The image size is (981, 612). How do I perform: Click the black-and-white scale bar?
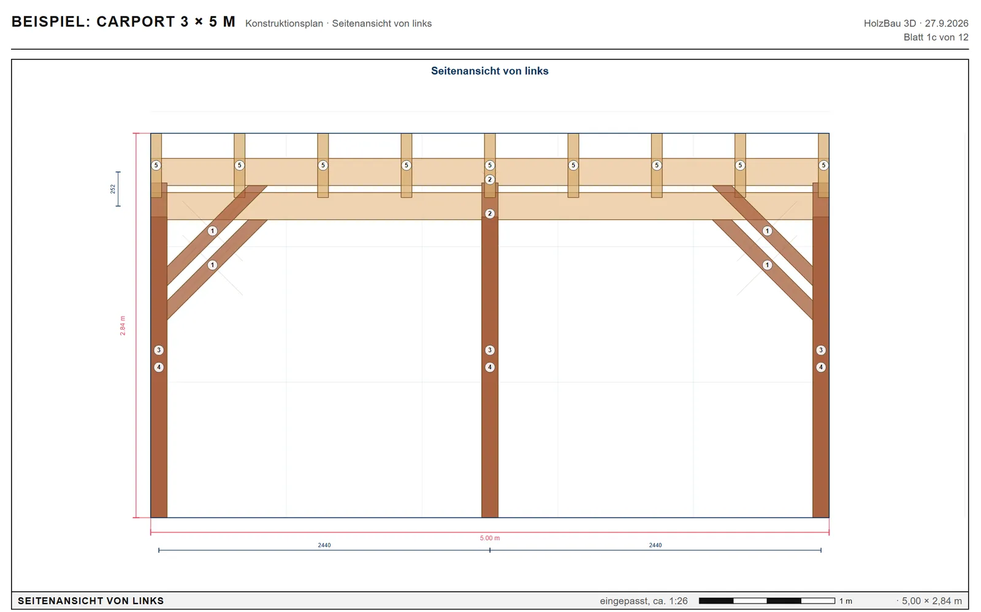point(767,601)
